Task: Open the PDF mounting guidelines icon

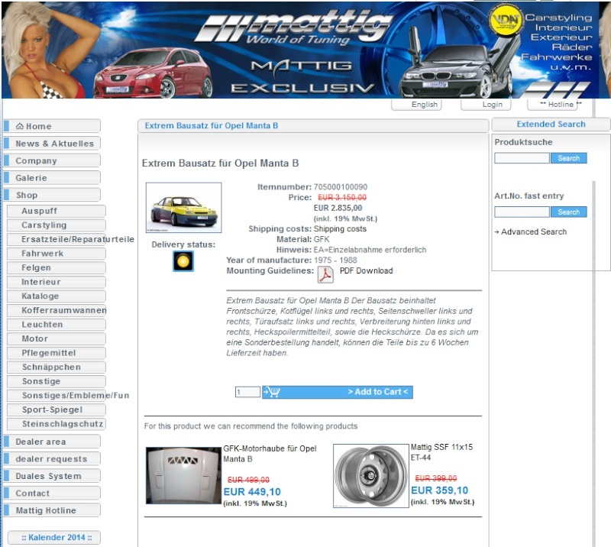Action: pyautogui.click(x=325, y=274)
